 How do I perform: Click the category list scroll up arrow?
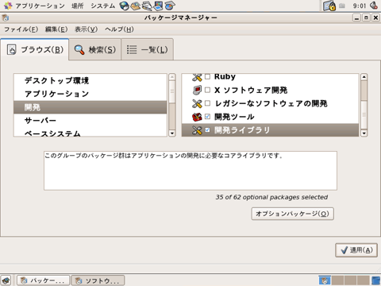click(x=172, y=77)
